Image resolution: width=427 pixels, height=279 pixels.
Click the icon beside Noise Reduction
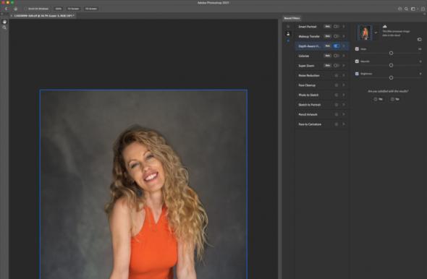click(x=337, y=75)
